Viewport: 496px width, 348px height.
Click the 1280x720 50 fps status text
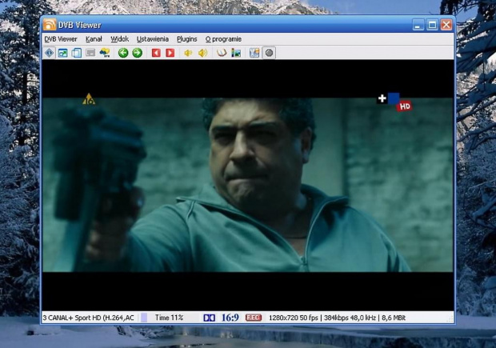point(294,318)
